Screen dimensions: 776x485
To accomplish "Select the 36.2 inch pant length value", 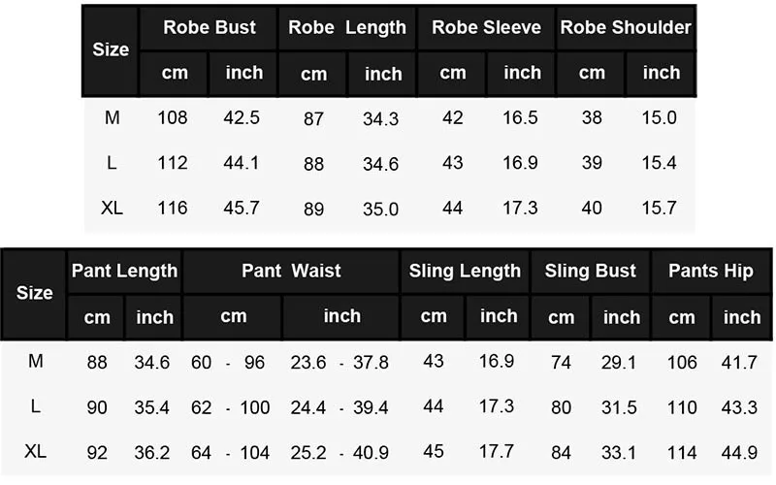I will click(x=152, y=452).
